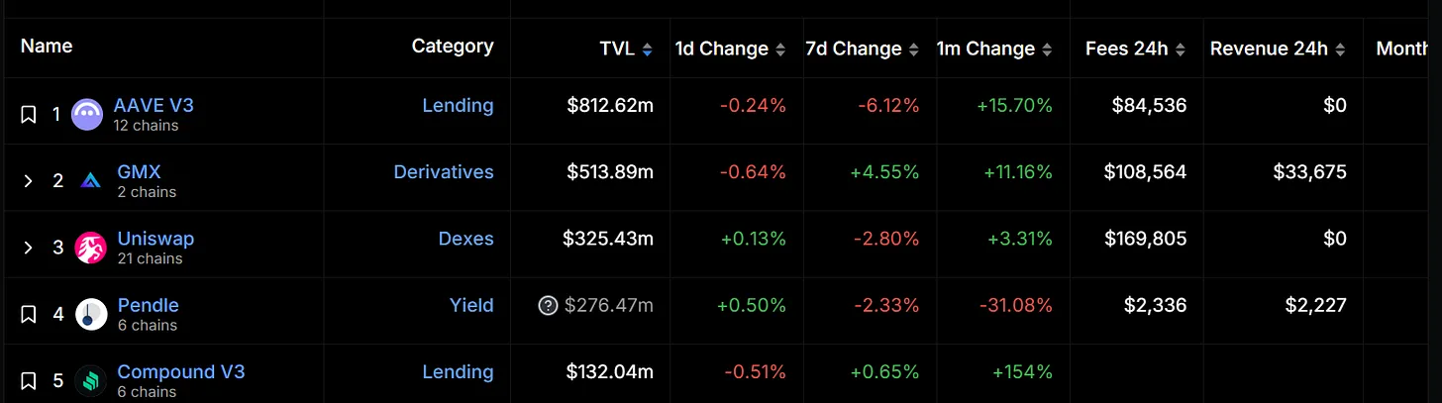1442x403 pixels.
Task: Click the Uniswap unicorn logo
Action: click(x=91, y=248)
